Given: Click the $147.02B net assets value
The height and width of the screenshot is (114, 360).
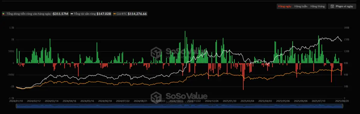Looking at the screenshot, I should (x=104, y=14).
